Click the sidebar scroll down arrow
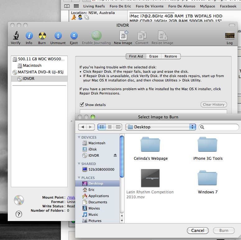This screenshot has height=240, width=241. click(122, 220)
